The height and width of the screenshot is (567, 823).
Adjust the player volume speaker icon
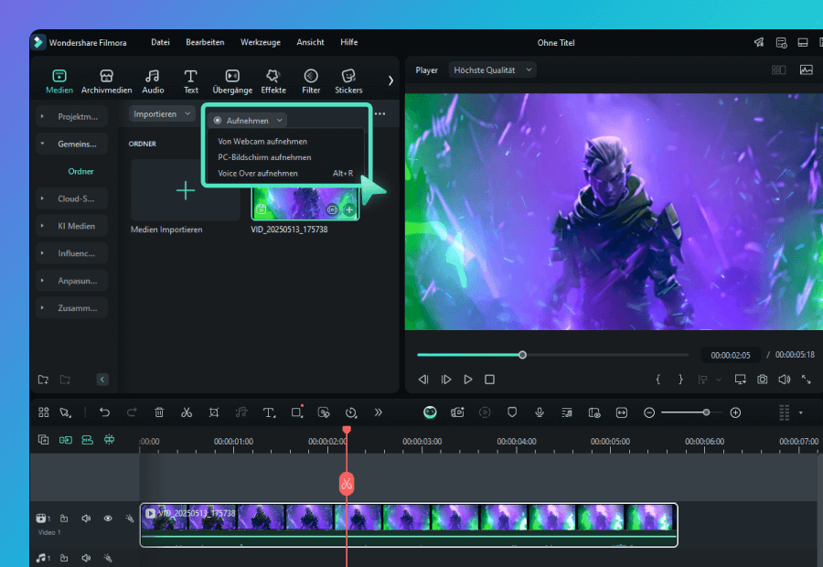coord(785,379)
